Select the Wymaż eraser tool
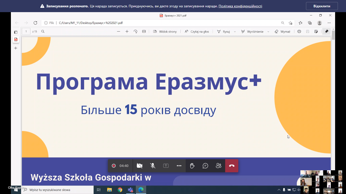The height and width of the screenshot is (194, 346). (282, 32)
